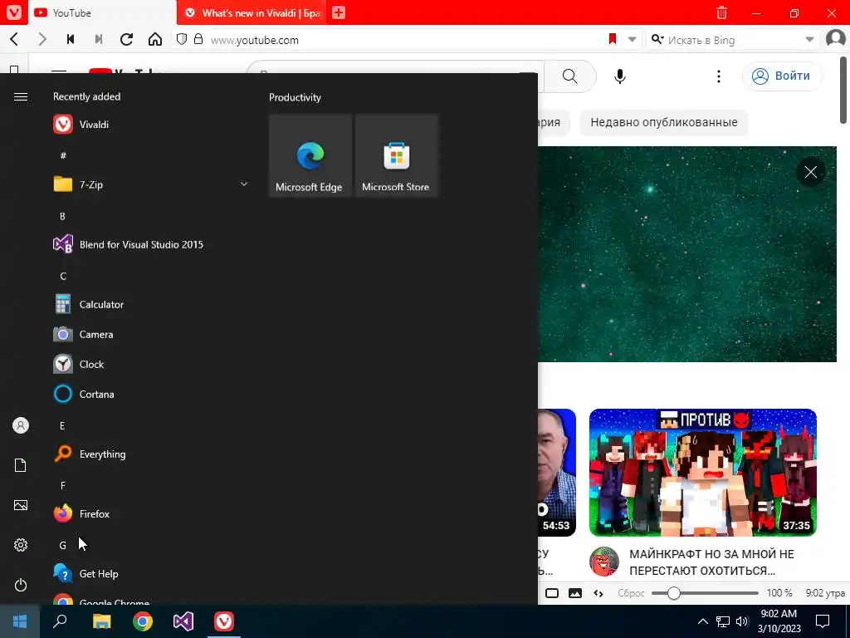
Task: Open Vivaldi user profile avatar
Action: (836, 39)
